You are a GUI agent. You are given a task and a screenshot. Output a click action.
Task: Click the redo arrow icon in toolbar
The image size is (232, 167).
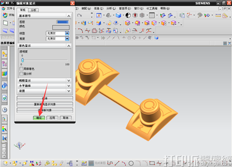pyautogui.click(x=79, y=15)
